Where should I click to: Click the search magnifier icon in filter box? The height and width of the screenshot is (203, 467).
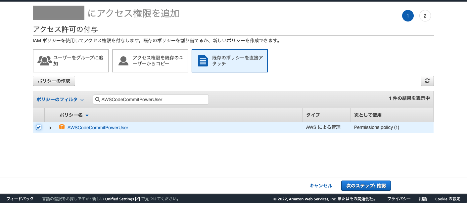(x=98, y=100)
